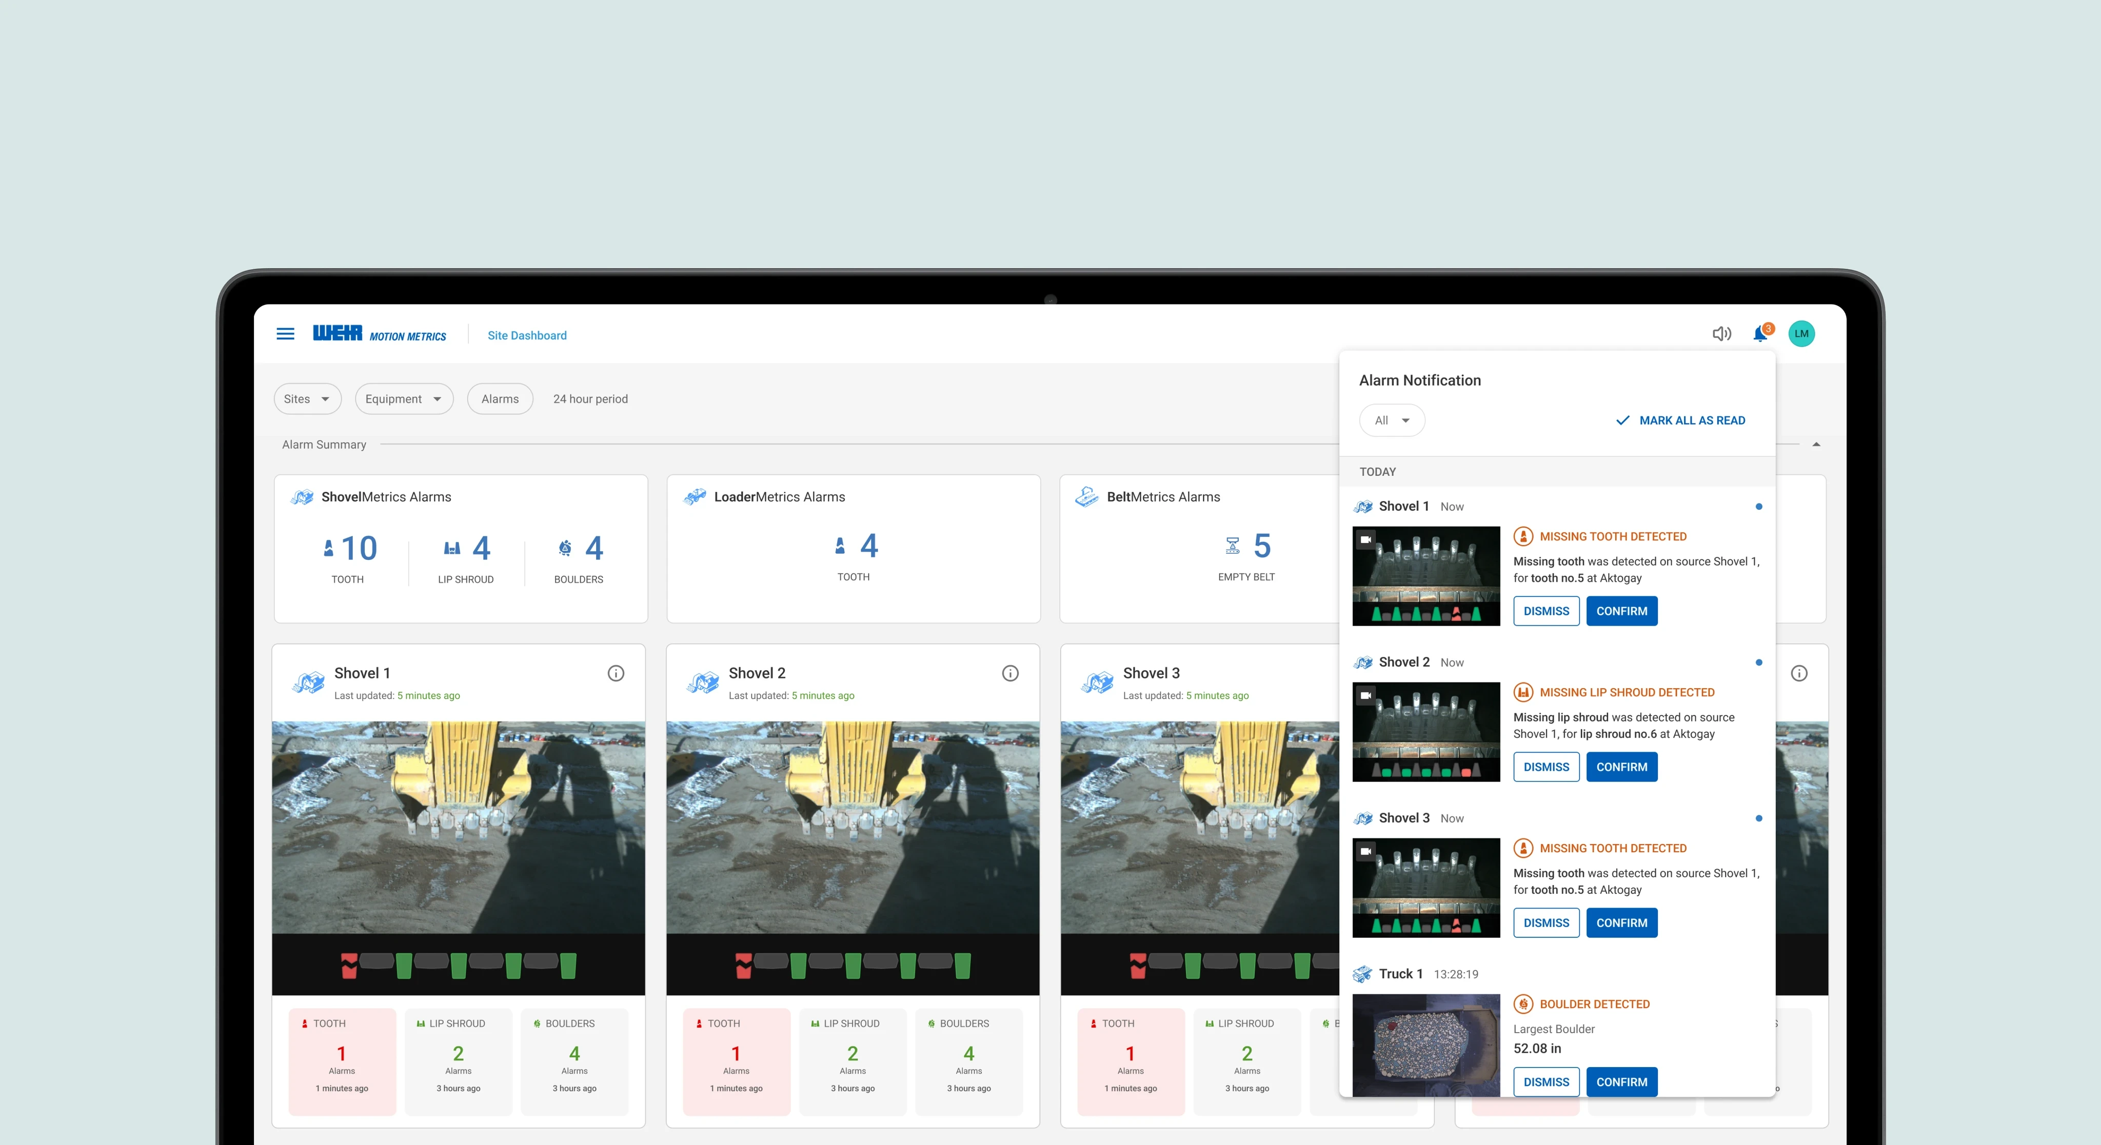The width and height of the screenshot is (2101, 1145).
Task: Open Shovel 3 missing tooth alarm thumbnail
Action: point(1425,887)
